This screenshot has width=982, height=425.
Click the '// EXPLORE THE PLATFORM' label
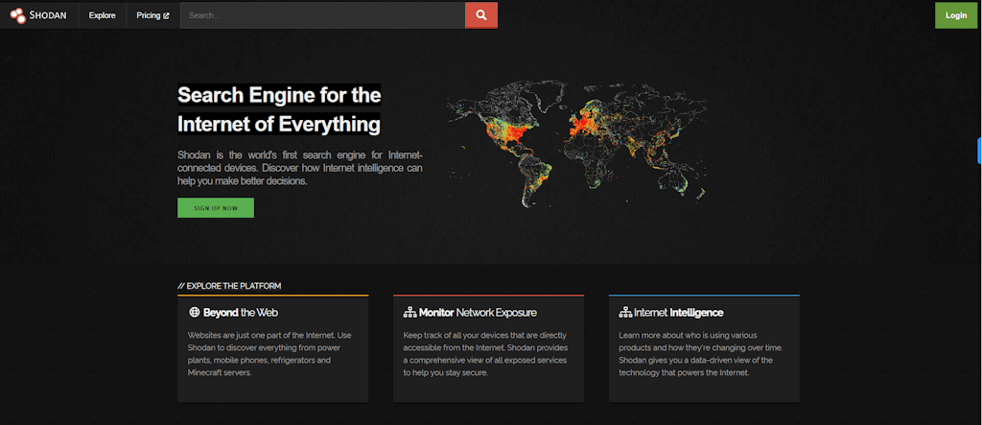229,286
